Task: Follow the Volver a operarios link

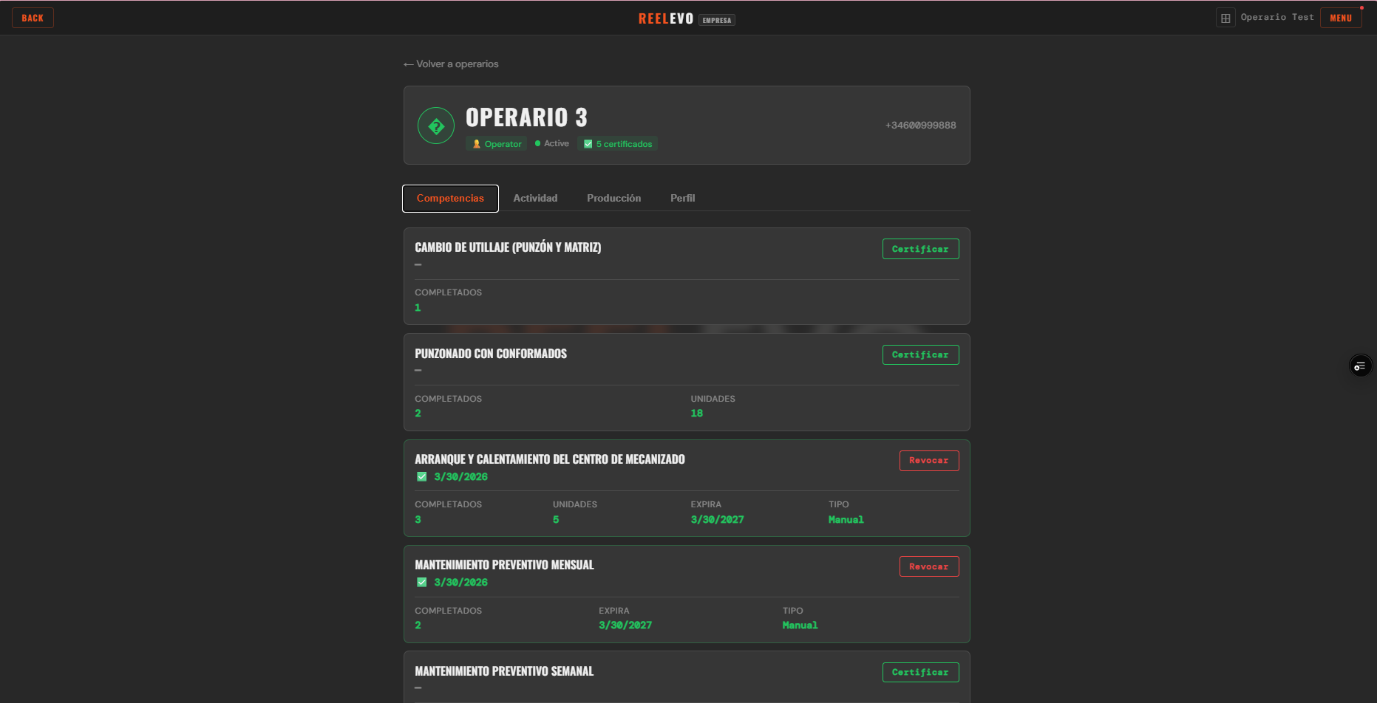Action: coord(450,64)
